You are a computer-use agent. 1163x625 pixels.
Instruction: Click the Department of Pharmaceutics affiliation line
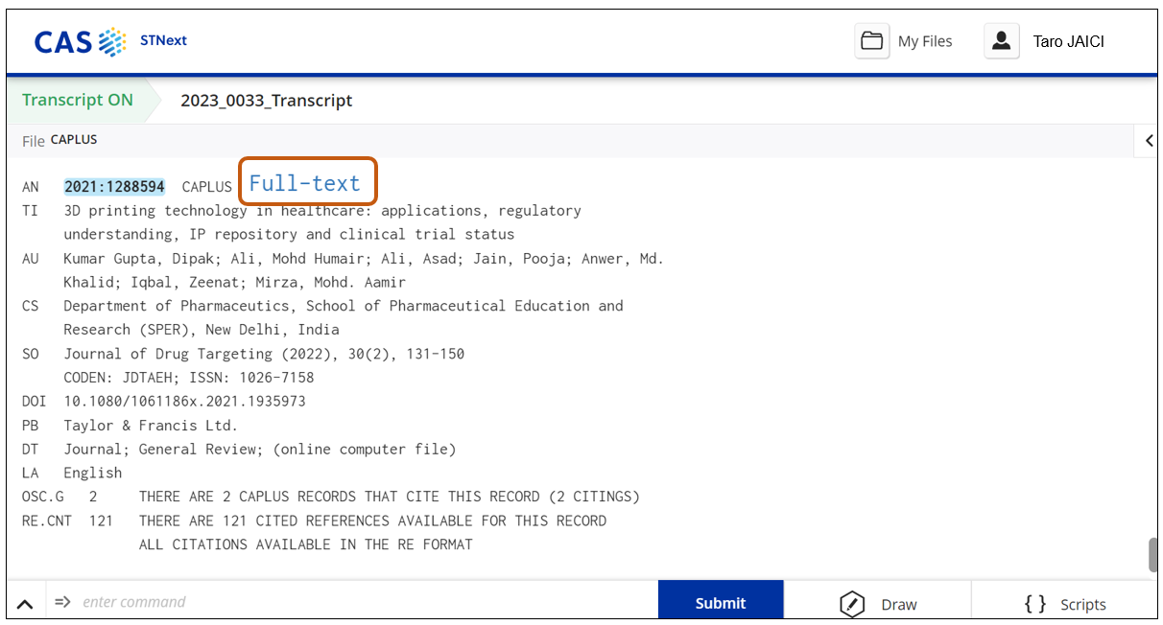[x=344, y=306]
